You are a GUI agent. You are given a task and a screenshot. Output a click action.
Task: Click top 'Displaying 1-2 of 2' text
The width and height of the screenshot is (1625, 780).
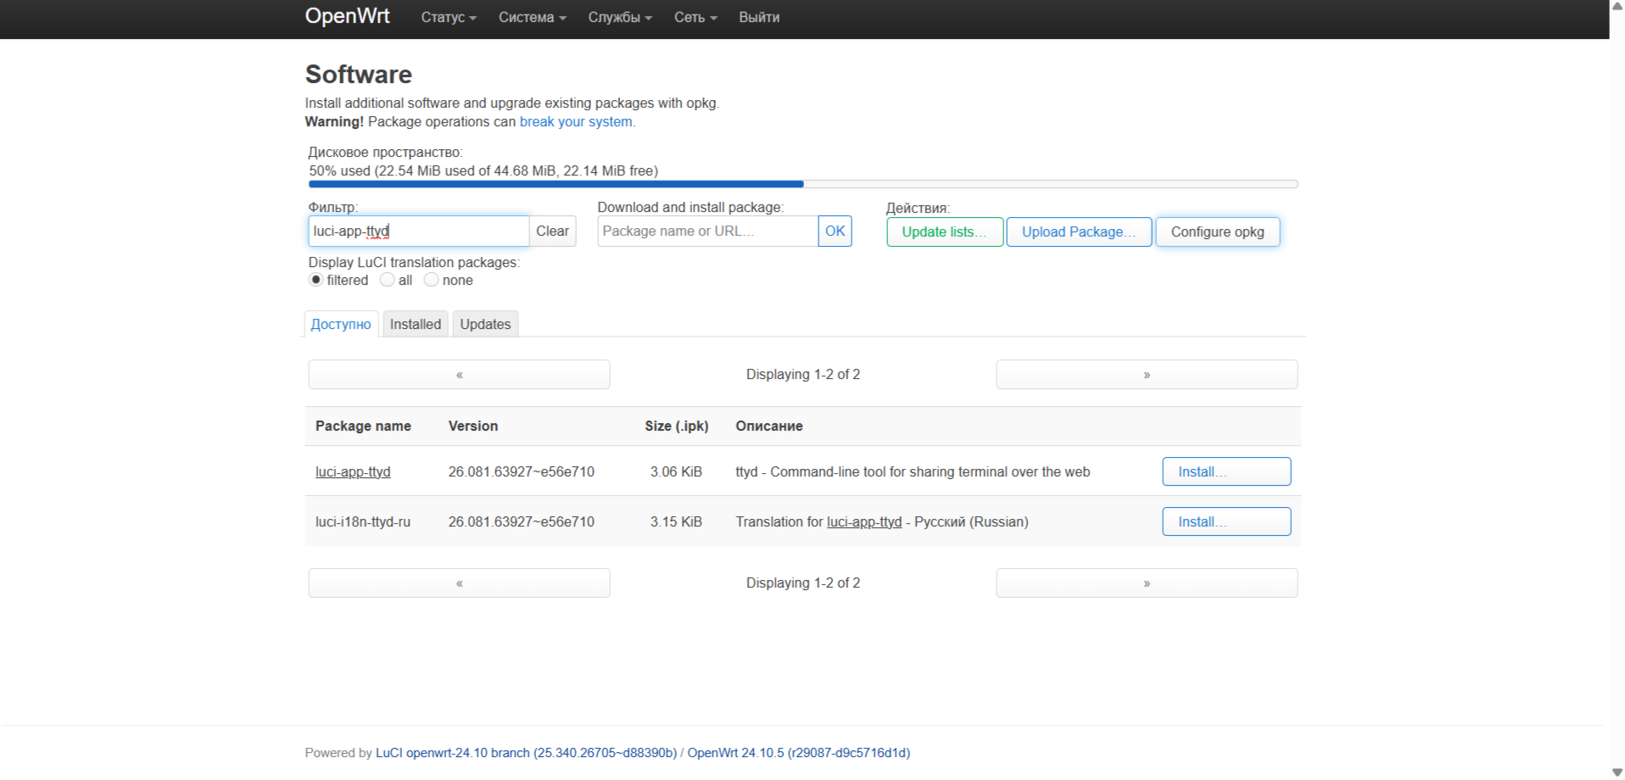pos(803,375)
